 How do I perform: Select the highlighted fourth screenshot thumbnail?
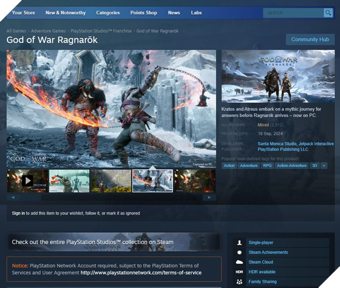[x=153, y=181]
